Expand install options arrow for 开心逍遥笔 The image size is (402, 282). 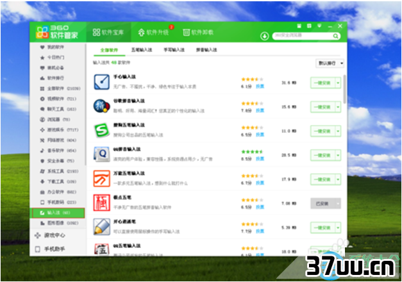click(x=338, y=228)
